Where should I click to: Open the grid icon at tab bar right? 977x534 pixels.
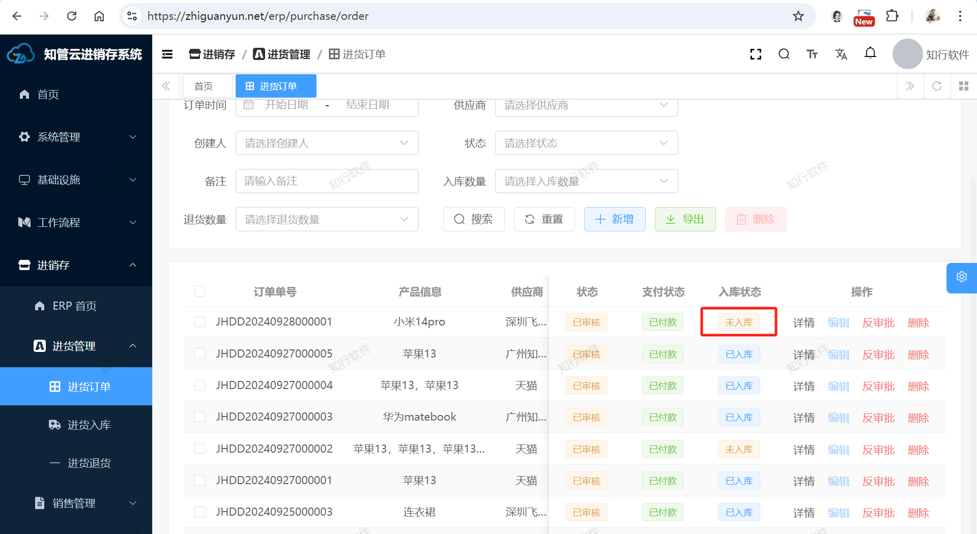[x=963, y=86]
